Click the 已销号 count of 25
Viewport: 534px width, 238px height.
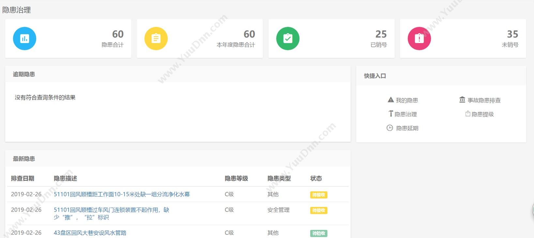tap(381, 34)
